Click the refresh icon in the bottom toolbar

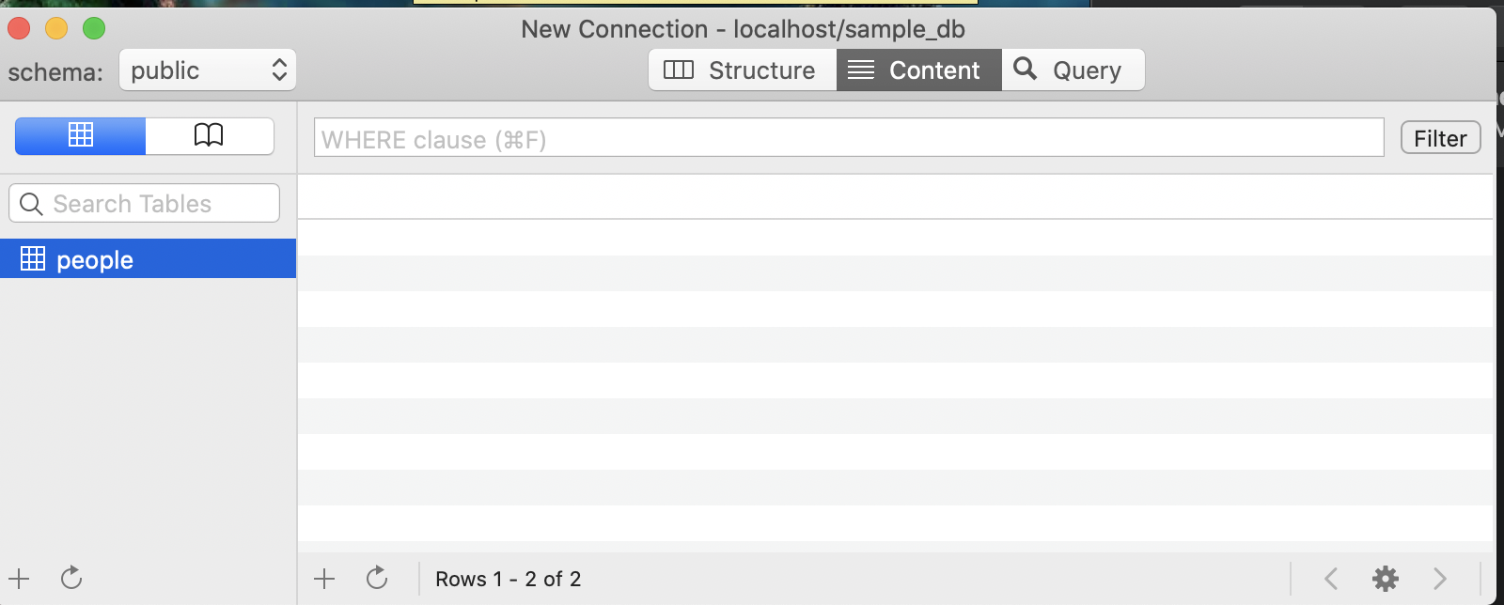coord(377,579)
